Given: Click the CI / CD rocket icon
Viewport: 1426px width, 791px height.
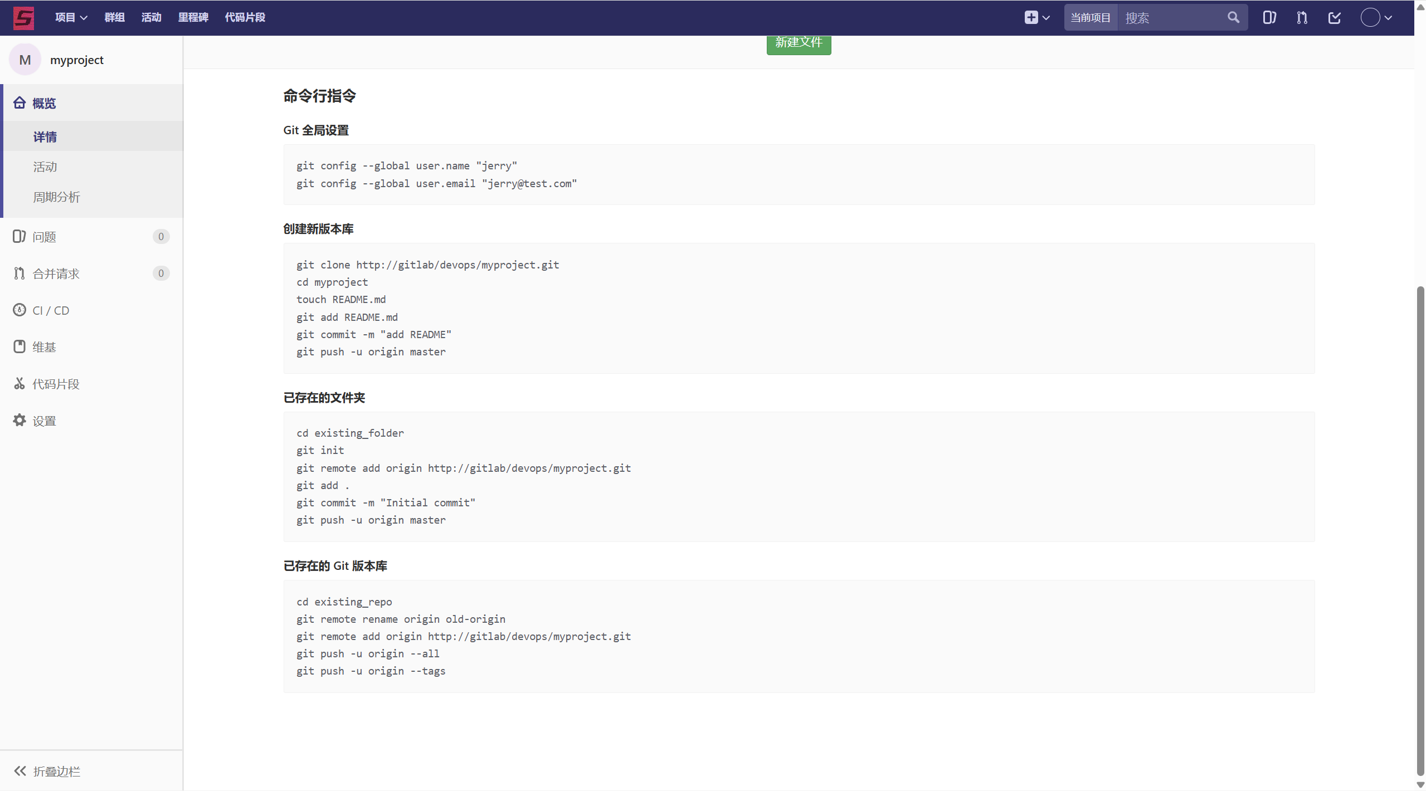Looking at the screenshot, I should tap(20, 310).
